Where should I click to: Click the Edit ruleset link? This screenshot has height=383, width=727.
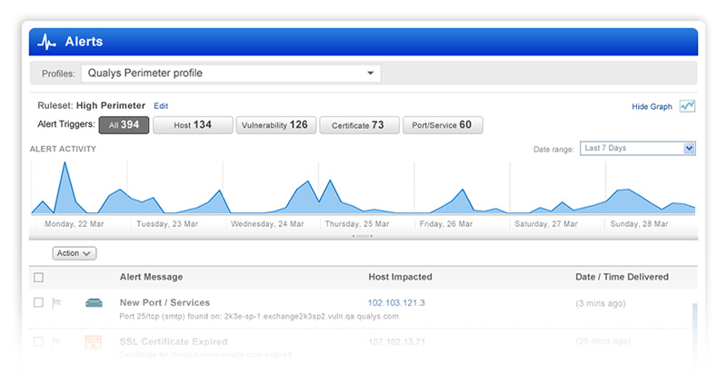tap(161, 106)
